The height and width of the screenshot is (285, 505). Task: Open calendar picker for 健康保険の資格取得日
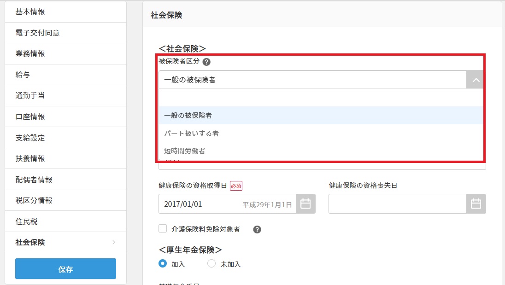[305, 204]
